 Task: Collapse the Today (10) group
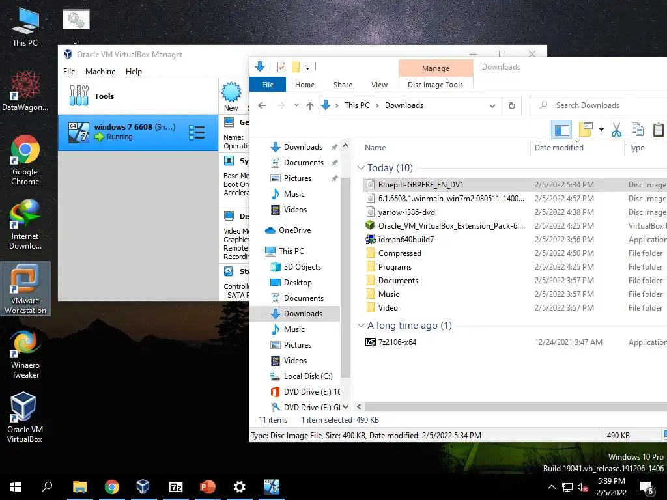click(361, 168)
